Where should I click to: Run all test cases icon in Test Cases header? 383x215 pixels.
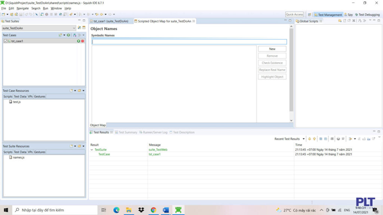[68, 35]
